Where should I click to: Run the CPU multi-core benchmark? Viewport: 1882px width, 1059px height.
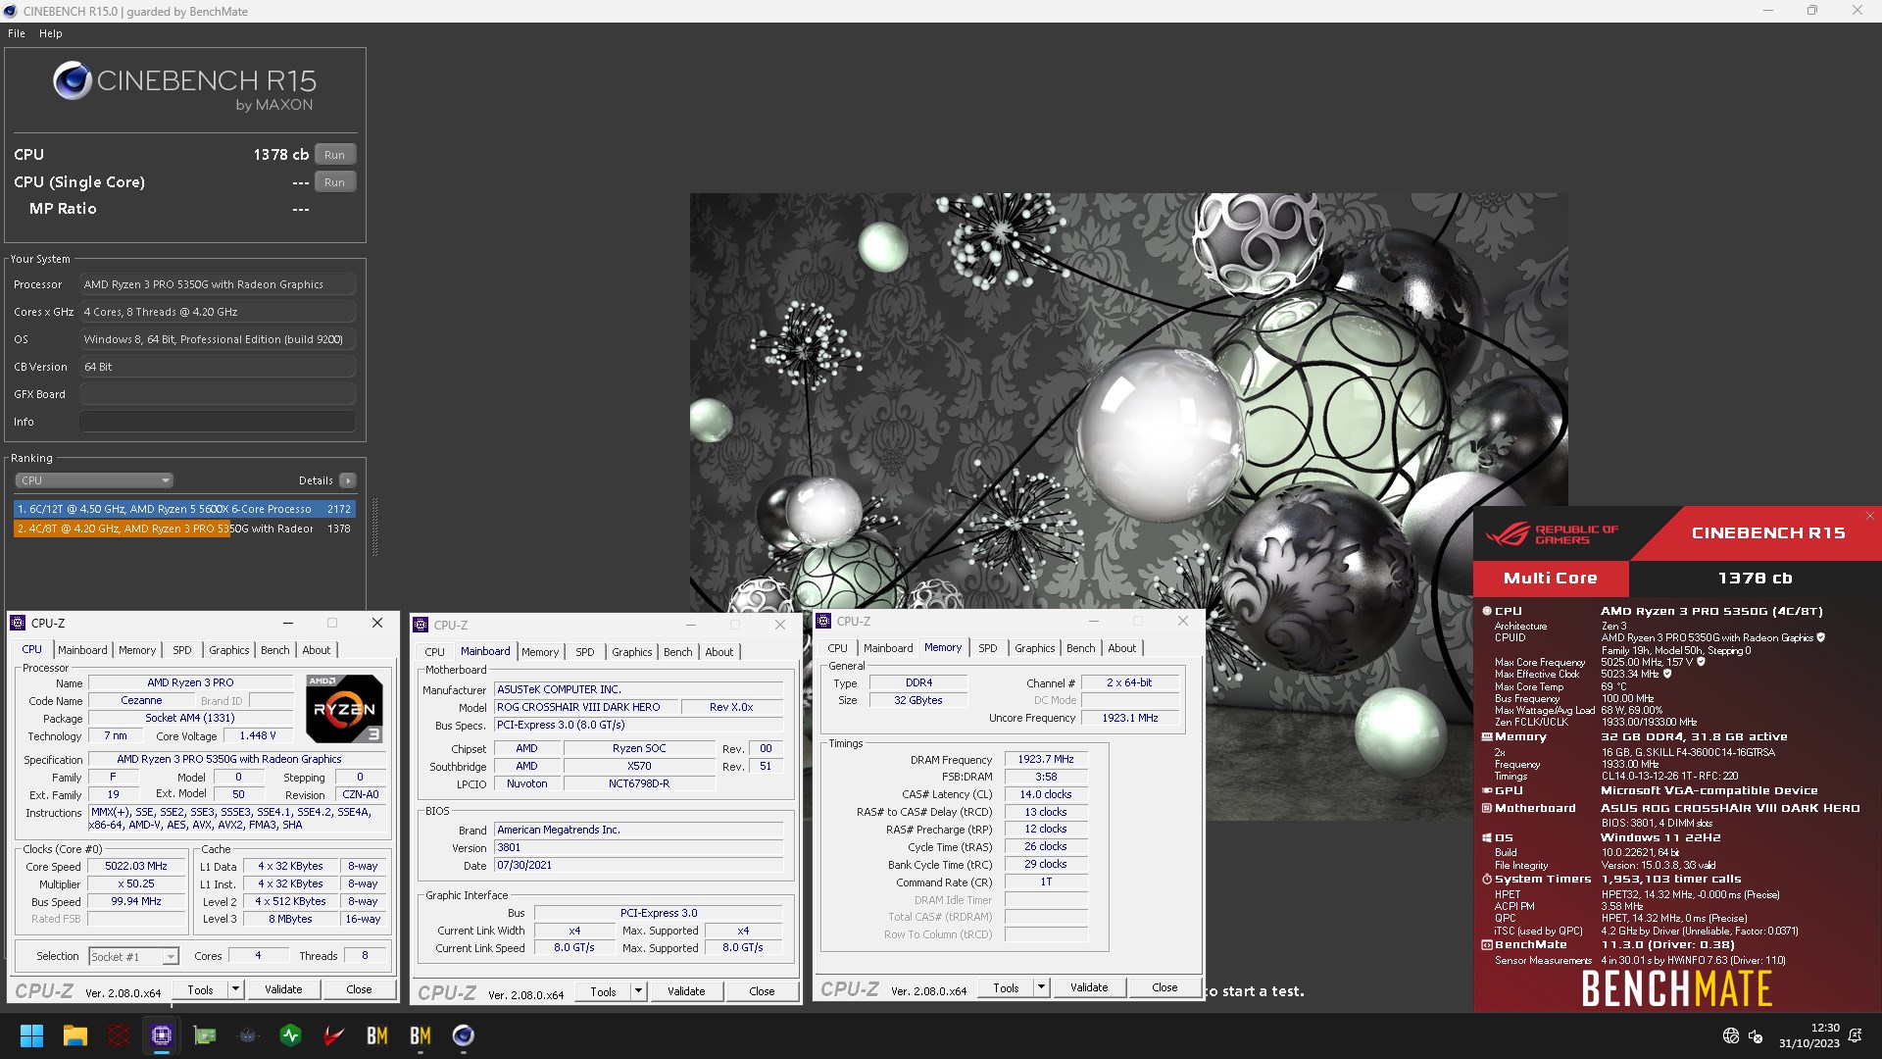coord(335,155)
